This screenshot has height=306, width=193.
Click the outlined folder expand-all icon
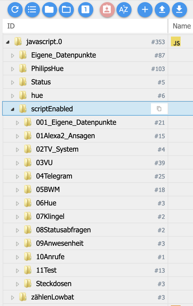click(x=66, y=10)
